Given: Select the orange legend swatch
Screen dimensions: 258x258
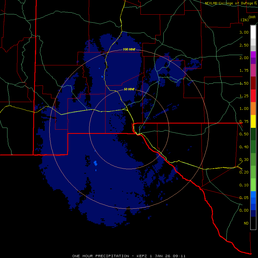Looking at the screenshot, I should click(253, 108).
